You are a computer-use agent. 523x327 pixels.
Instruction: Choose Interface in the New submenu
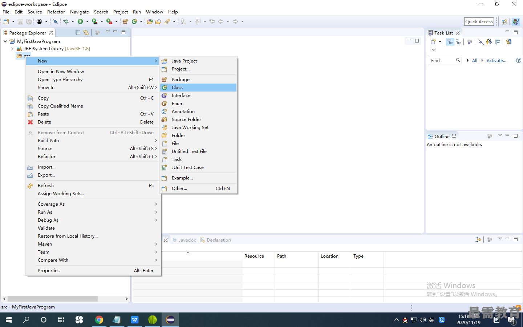(x=199, y=96)
